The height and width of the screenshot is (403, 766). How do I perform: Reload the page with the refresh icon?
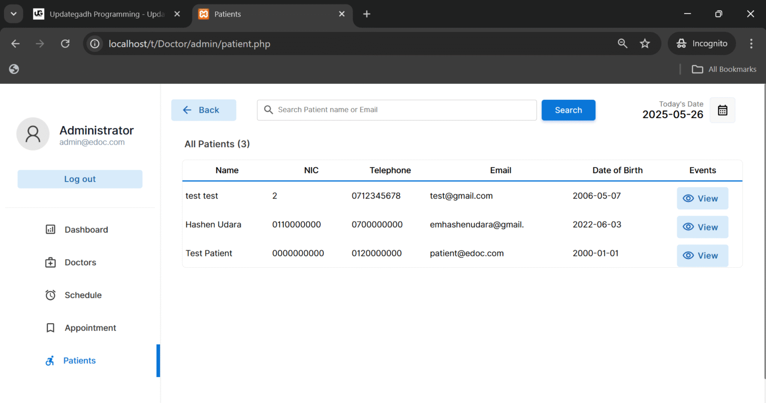(65, 44)
